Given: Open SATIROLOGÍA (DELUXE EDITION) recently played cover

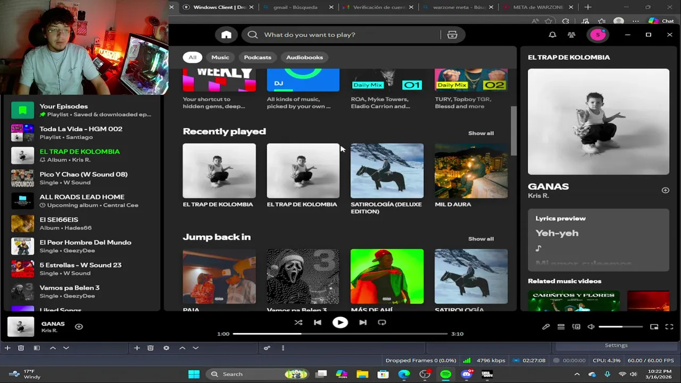Looking at the screenshot, I should [x=387, y=171].
